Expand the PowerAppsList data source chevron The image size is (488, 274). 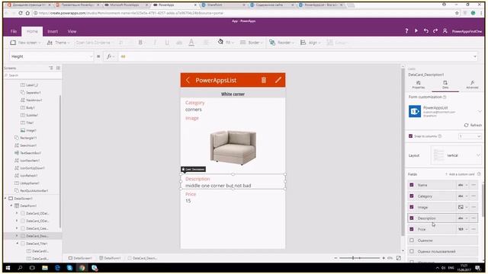click(480, 111)
